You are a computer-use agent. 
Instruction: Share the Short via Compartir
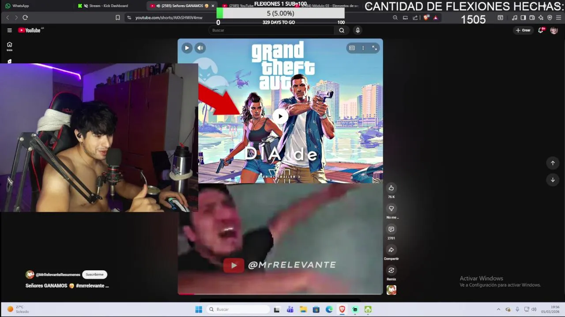point(391,250)
